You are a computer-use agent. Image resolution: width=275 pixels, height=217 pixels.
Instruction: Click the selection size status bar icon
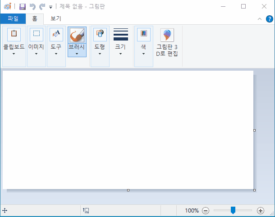[x=86, y=210]
